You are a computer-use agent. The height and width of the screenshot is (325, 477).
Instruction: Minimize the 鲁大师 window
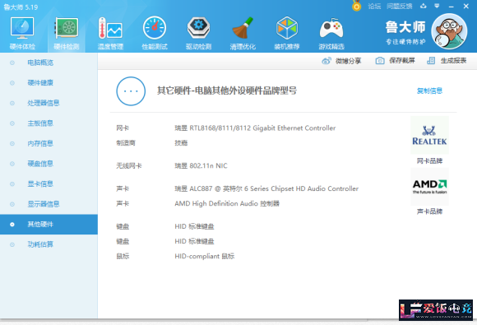(452, 6)
